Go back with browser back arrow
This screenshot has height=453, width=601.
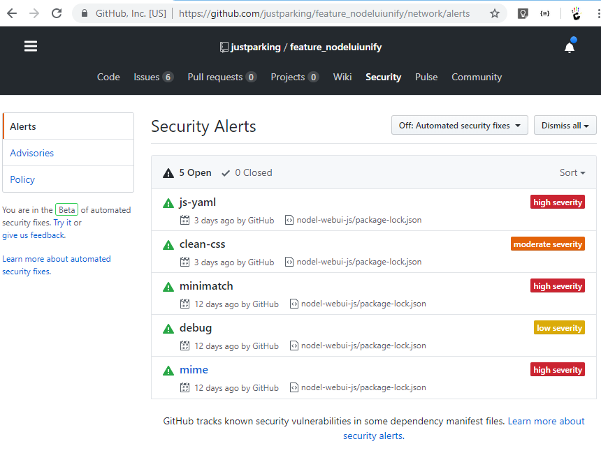point(12,13)
